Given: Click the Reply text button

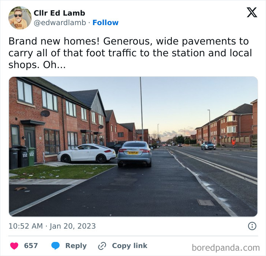Looking at the screenshot, I should point(76,246).
